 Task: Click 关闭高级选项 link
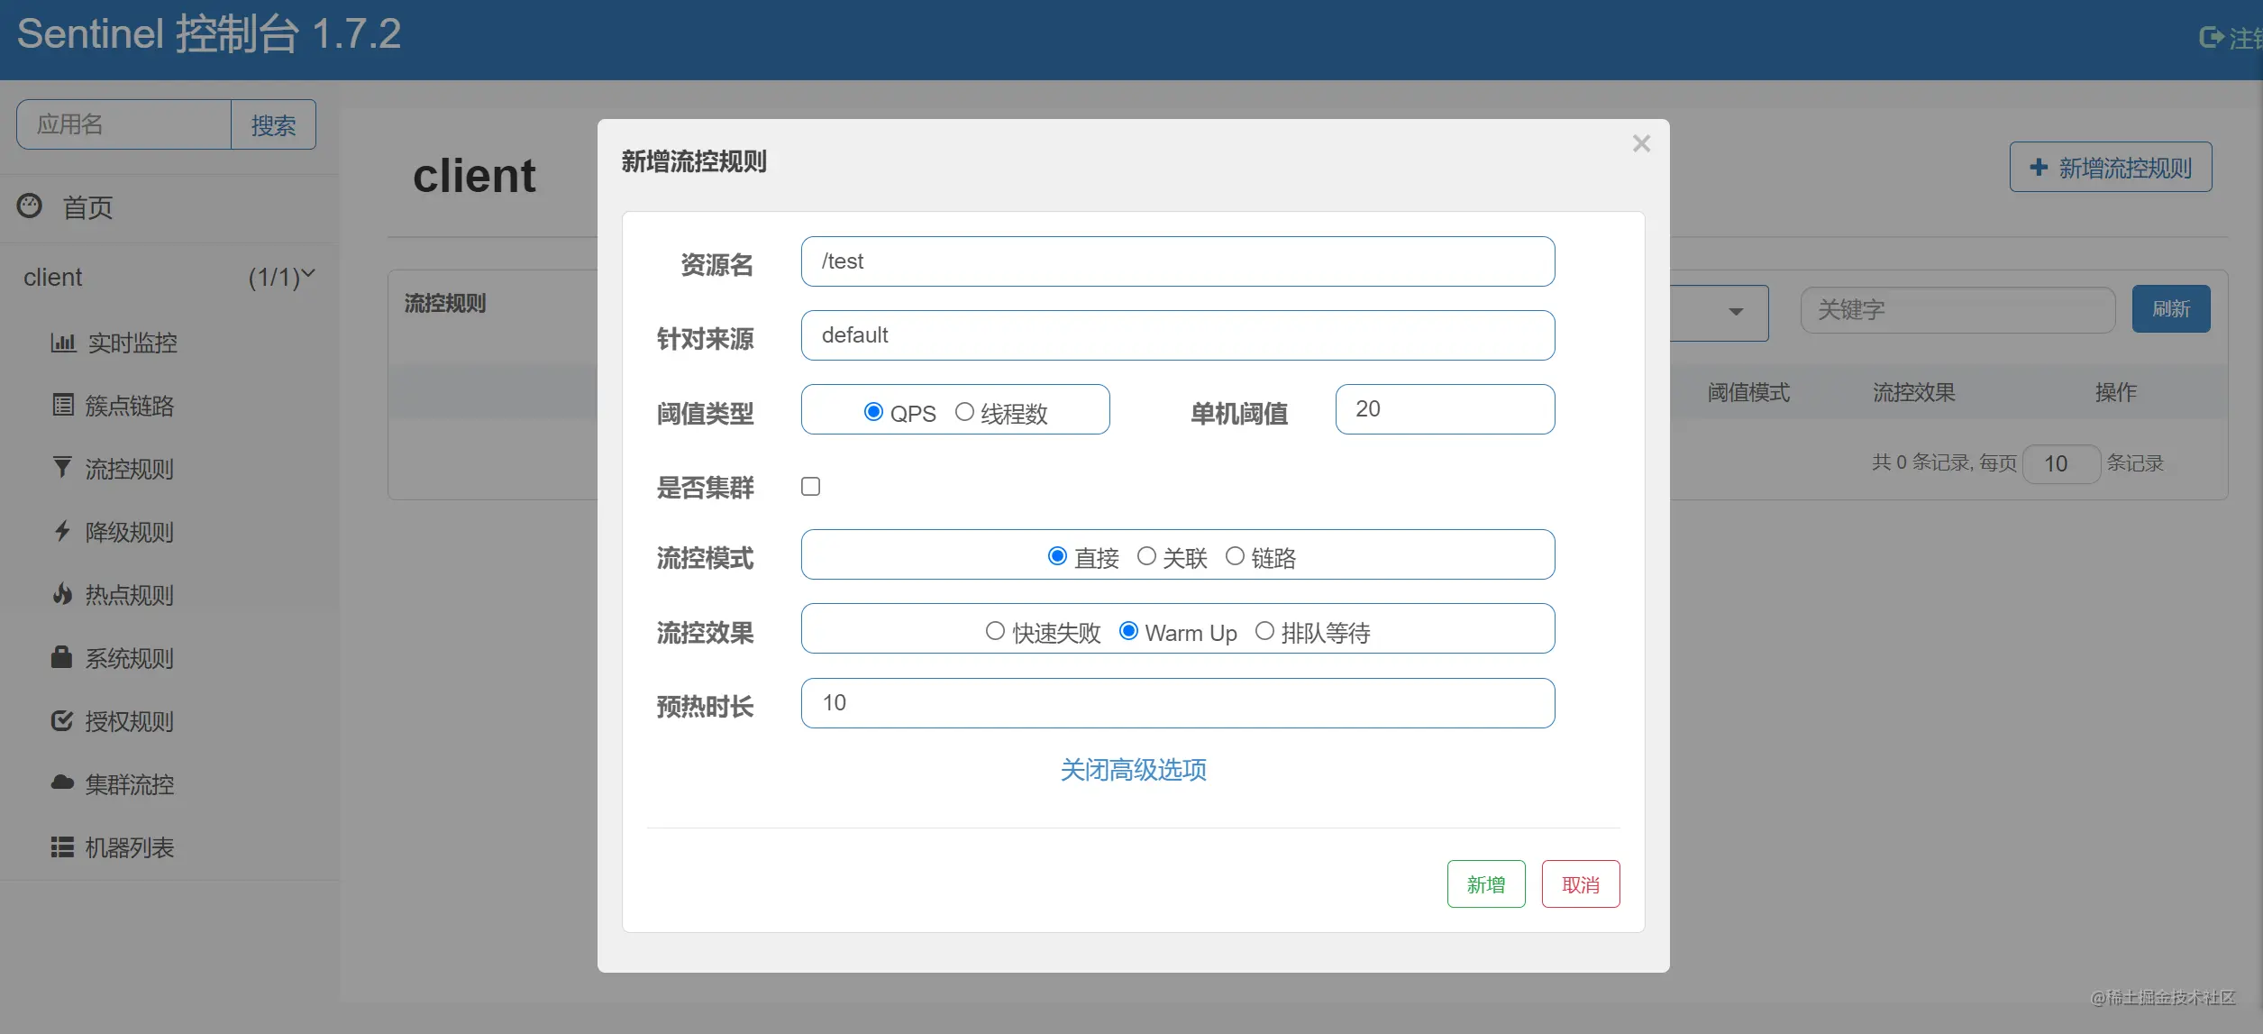click(x=1133, y=770)
